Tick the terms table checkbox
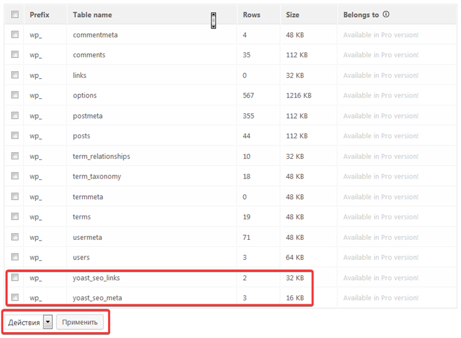 click(x=14, y=217)
